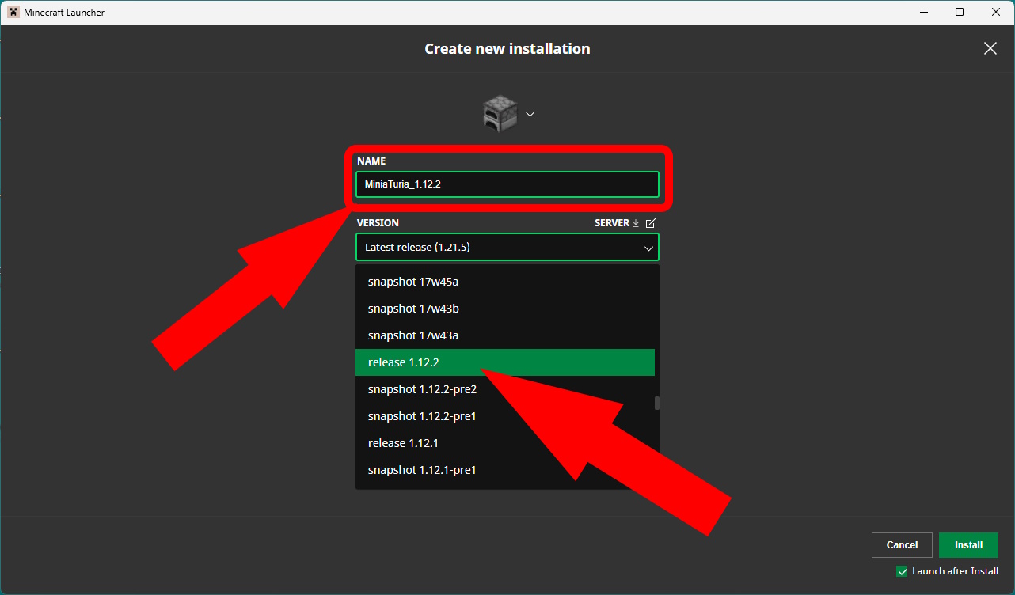Open the external link icon next to SERVER
The height and width of the screenshot is (595, 1015).
[x=651, y=223]
